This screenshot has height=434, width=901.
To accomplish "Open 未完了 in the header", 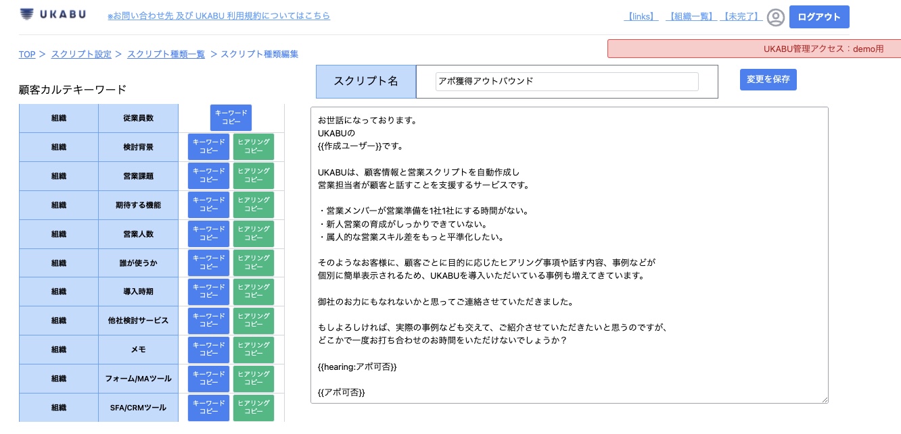I will [x=741, y=16].
